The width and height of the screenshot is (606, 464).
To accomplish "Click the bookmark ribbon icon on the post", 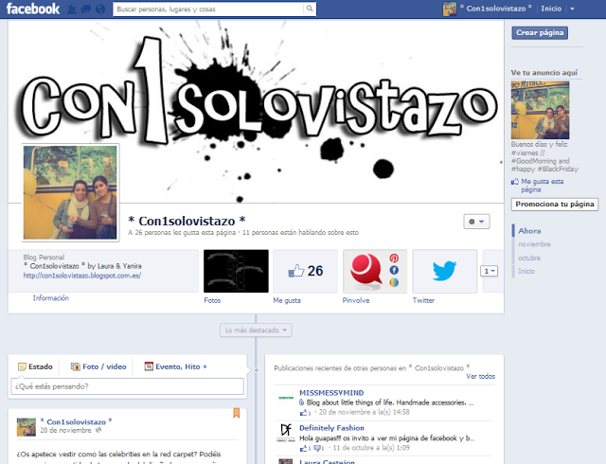I will point(236,413).
